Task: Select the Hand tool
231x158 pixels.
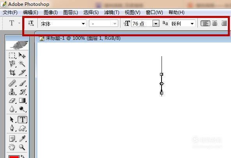Action: (12, 147)
